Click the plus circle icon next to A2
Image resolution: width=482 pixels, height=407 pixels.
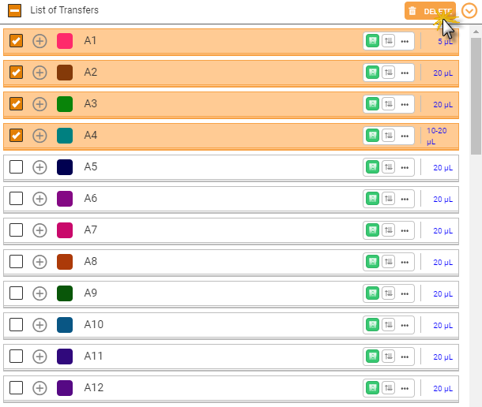click(40, 73)
